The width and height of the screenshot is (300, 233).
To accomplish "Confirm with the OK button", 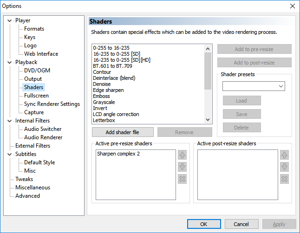I will click(204, 224).
